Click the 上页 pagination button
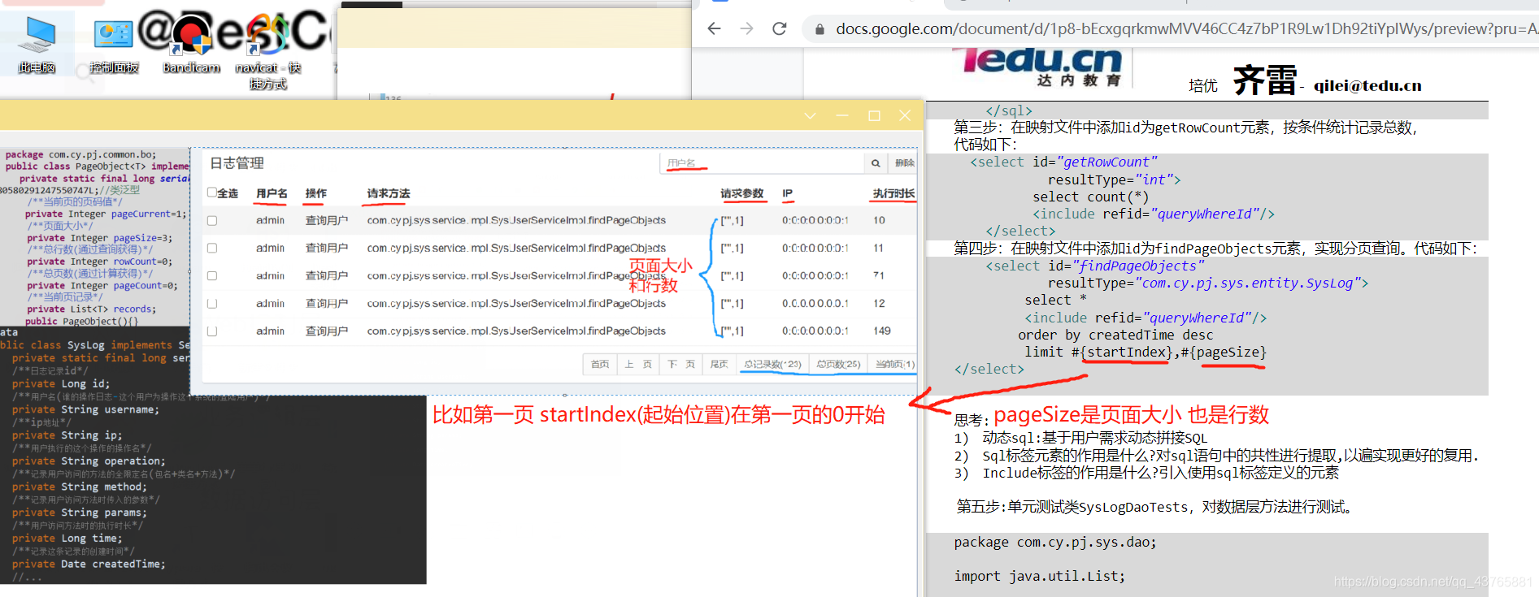Viewport: 1539px width, 597px height. [x=638, y=365]
